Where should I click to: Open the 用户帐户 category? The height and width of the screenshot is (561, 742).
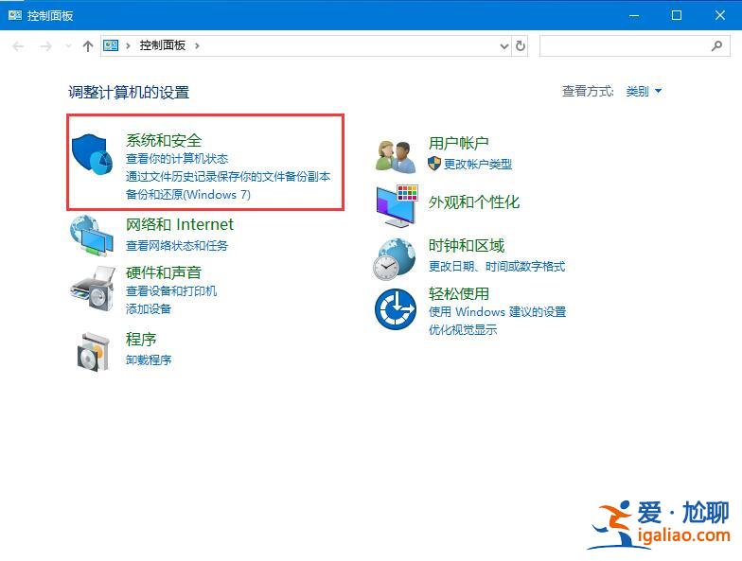coord(458,143)
